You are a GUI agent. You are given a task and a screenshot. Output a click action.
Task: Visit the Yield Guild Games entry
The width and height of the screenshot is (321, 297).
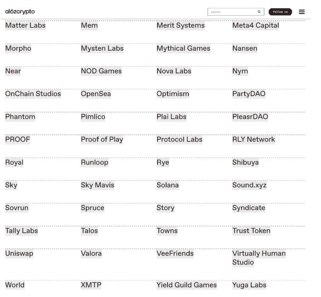(187, 285)
